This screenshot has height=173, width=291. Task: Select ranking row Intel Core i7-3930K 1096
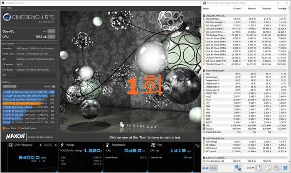(29, 100)
